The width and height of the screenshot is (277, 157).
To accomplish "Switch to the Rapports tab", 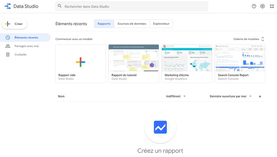I will pyautogui.click(x=104, y=24).
